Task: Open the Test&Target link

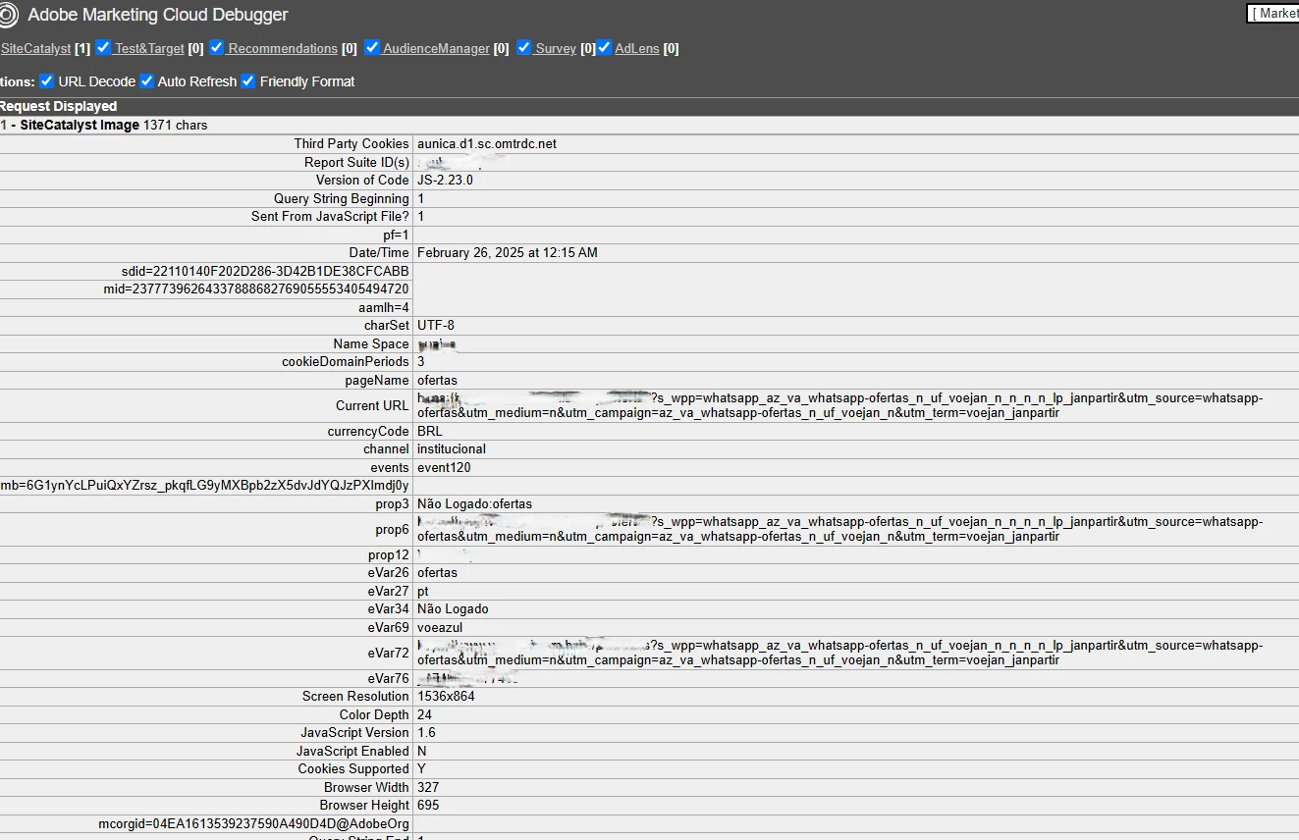Action: (149, 48)
